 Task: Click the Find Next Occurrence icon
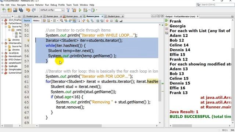pyautogui.click(x=70, y=21)
